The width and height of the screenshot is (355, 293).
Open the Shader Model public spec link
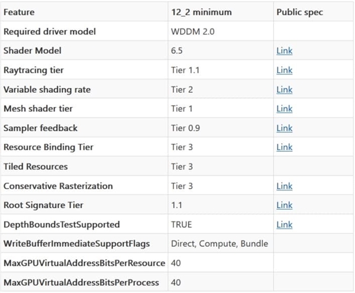[284, 51]
